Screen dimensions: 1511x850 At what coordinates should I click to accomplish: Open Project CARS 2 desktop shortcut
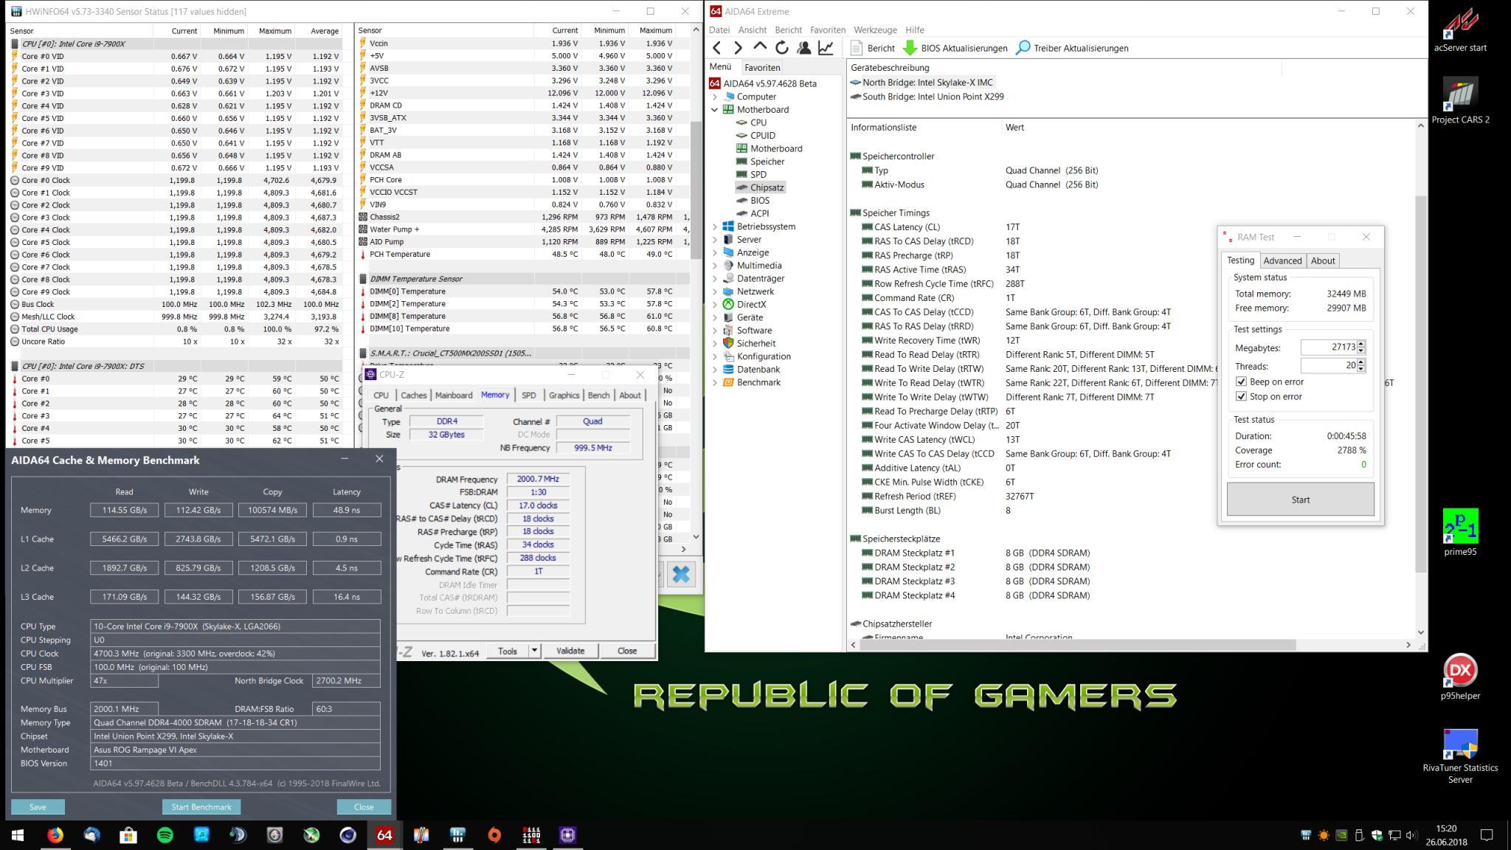(x=1460, y=100)
